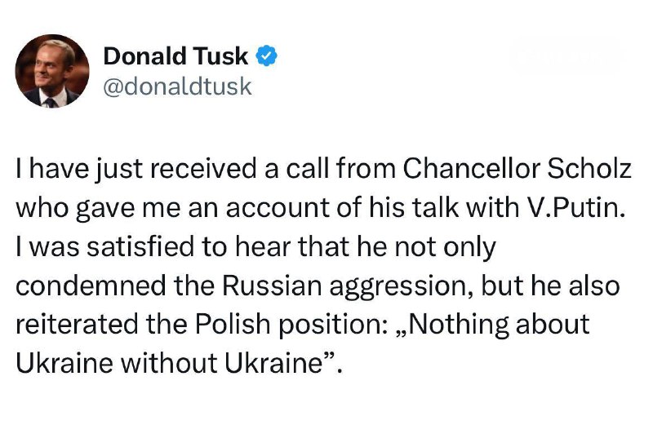653x425 pixels.
Task: Open Donald Tusk's profile picture
Action: (52, 71)
